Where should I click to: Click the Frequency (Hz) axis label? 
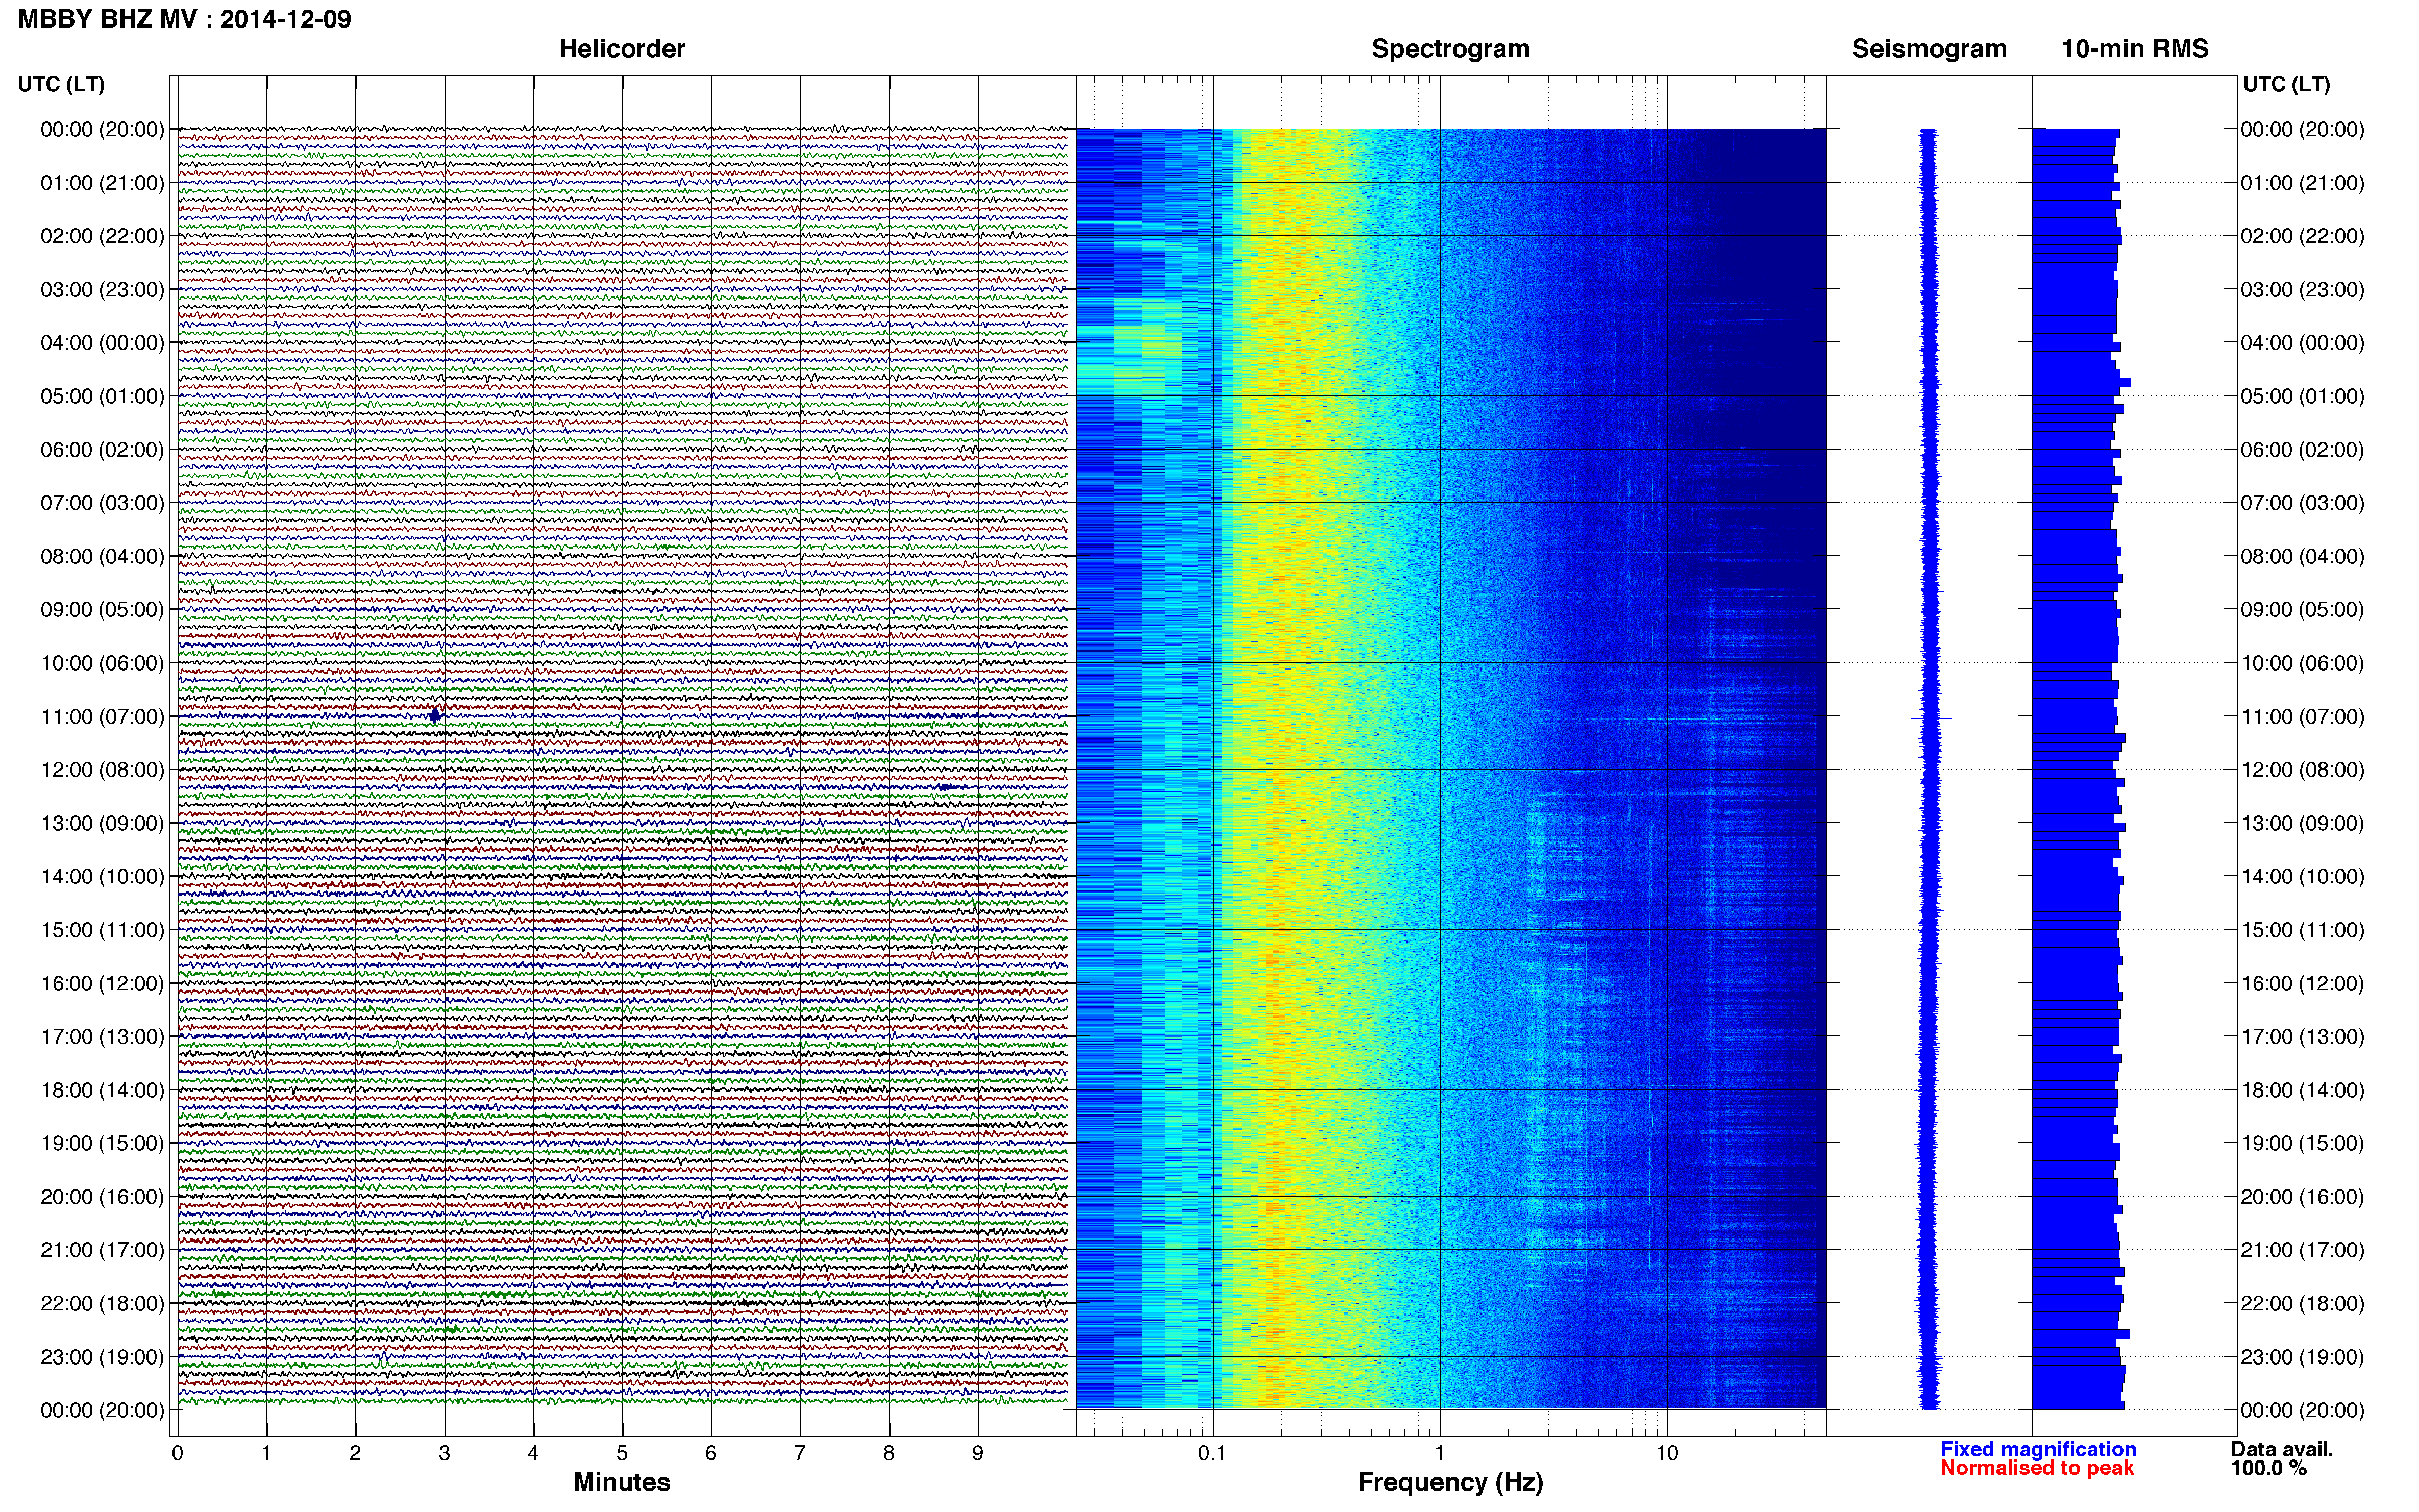(x=1450, y=1482)
